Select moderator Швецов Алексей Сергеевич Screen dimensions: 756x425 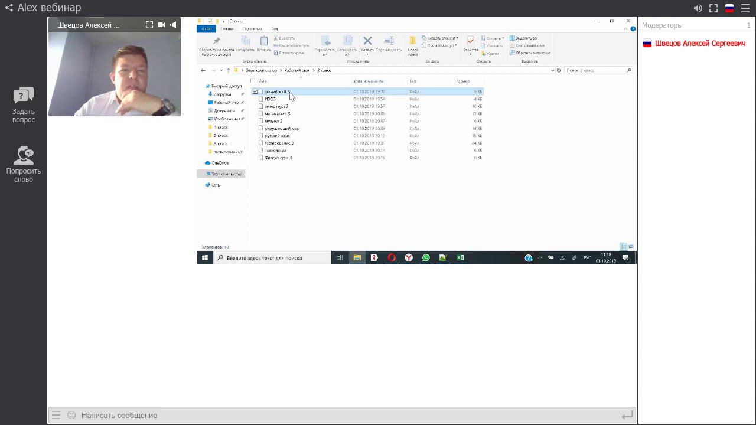(700, 44)
